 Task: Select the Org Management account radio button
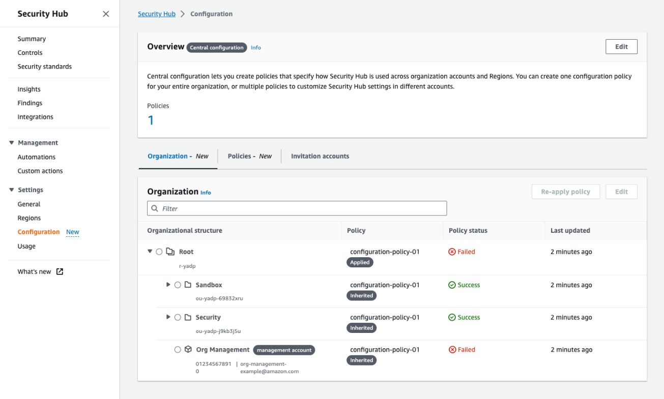[178, 349]
